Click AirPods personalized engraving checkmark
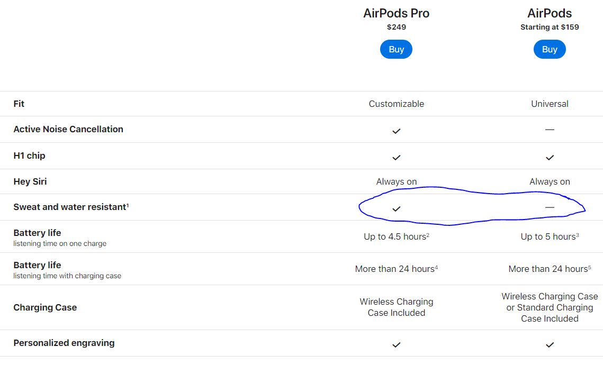Viewport: 603px width, 365px height. (x=550, y=345)
